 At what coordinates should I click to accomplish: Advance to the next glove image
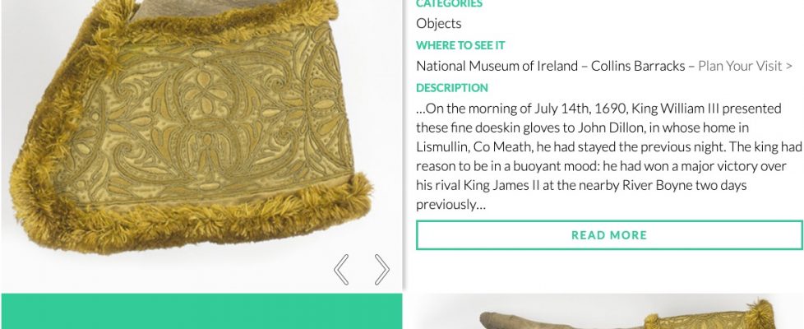[x=382, y=269]
